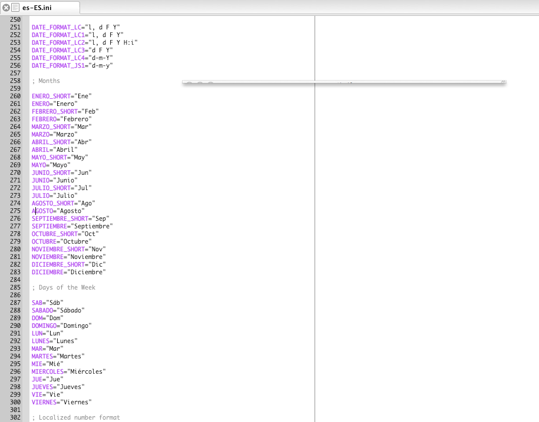The height and width of the screenshot is (422, 539).
Task: Click line NOVIEMBRE="Noviembre"
Action: [x=69, y=257]
